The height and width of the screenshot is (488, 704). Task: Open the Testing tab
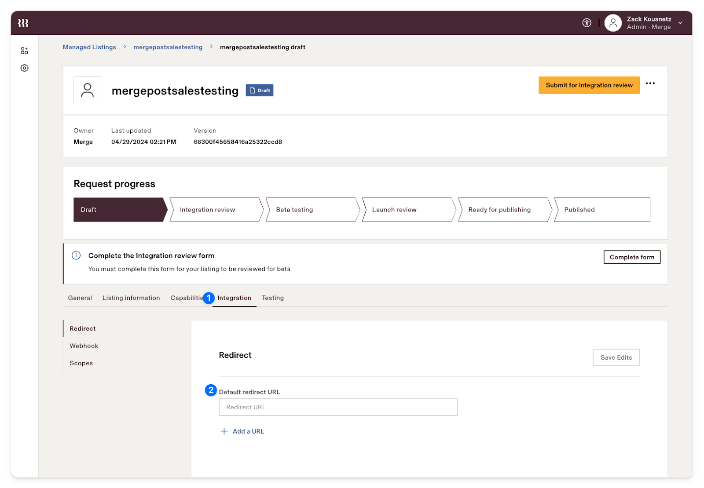point(273,298)
